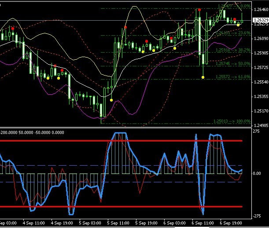This screenshot has width=269, height=228.
Task: Click the 1.25725 price axis label
Action: pyautogui.click(x=261, y=68)
